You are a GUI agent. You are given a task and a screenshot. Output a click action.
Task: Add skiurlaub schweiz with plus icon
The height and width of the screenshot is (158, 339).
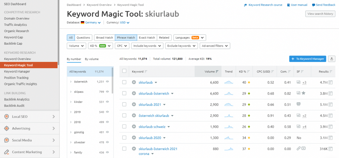134,126
